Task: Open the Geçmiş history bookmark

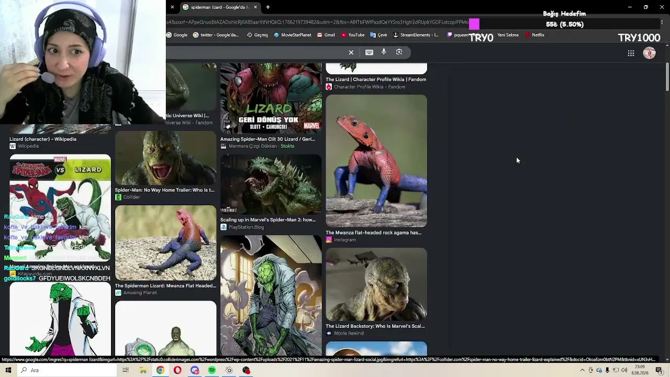Action: [258, 35]
